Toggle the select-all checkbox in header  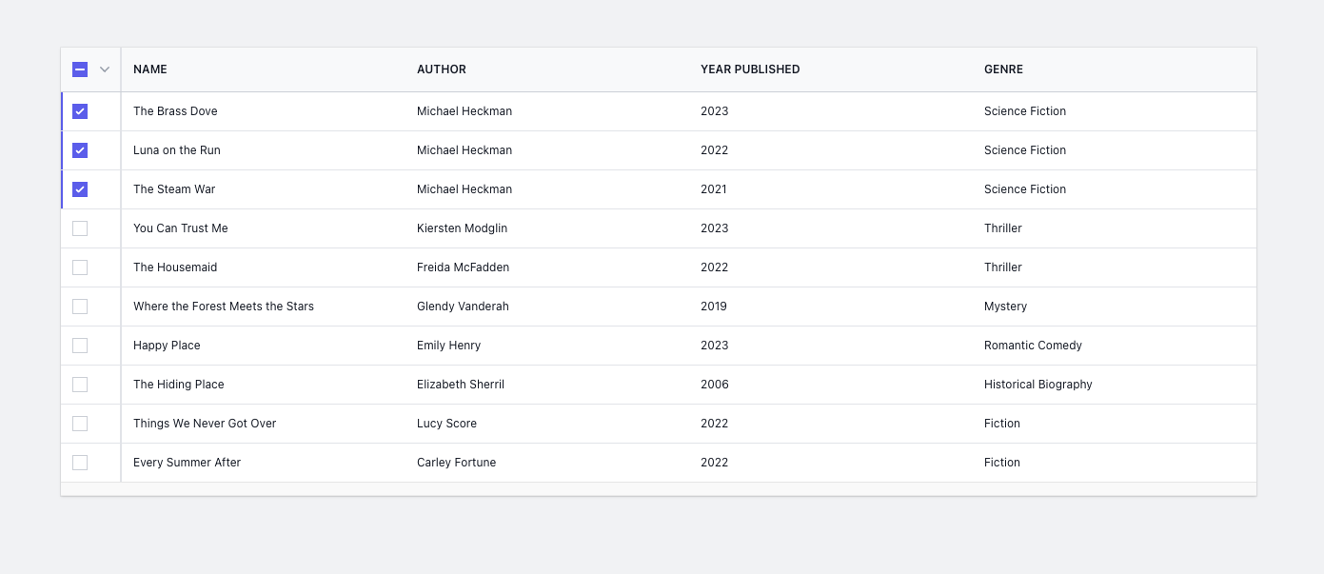[80, 69]
